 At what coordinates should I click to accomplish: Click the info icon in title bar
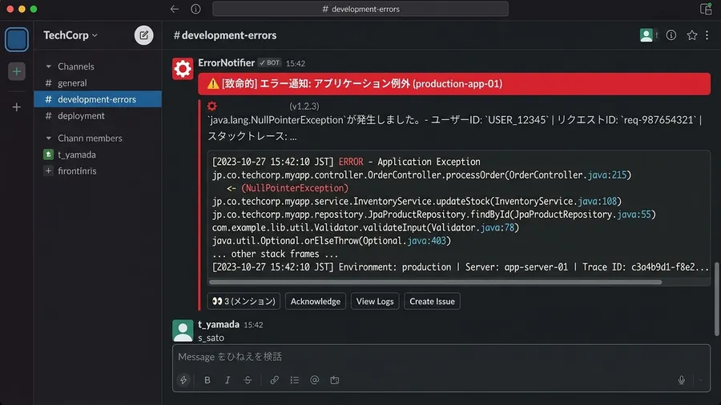[196, 9]
